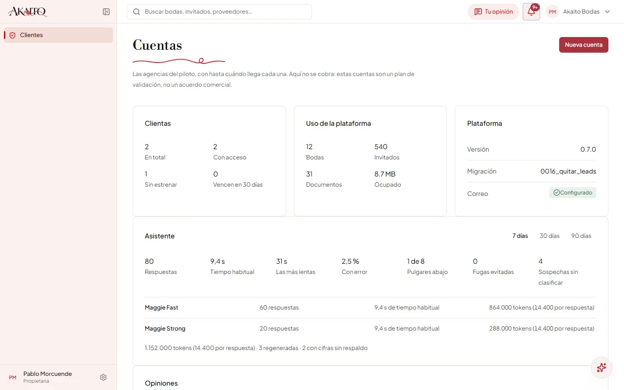Image resolution: width=624 pixels, height=390 pixels.
Task: Click the shield icon beside Clientes
Action: point(13,35)
